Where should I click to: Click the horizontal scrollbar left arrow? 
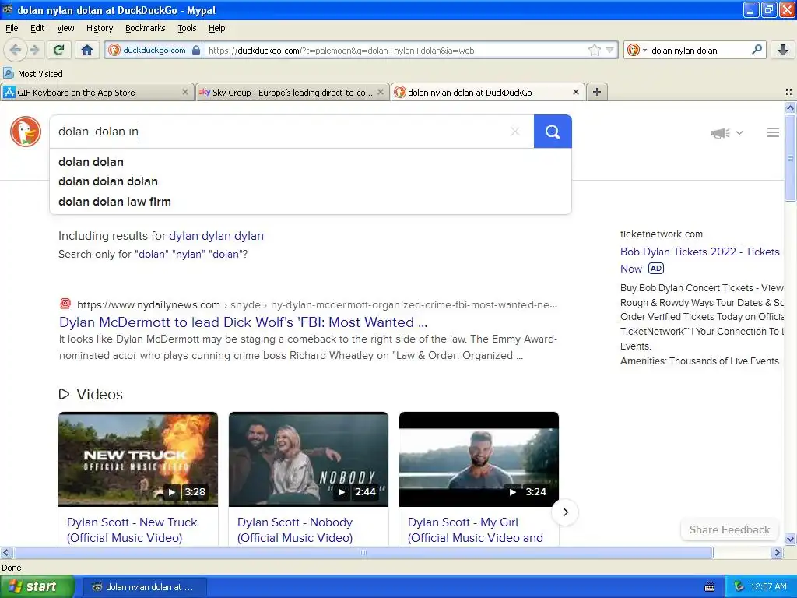[5, 552]
